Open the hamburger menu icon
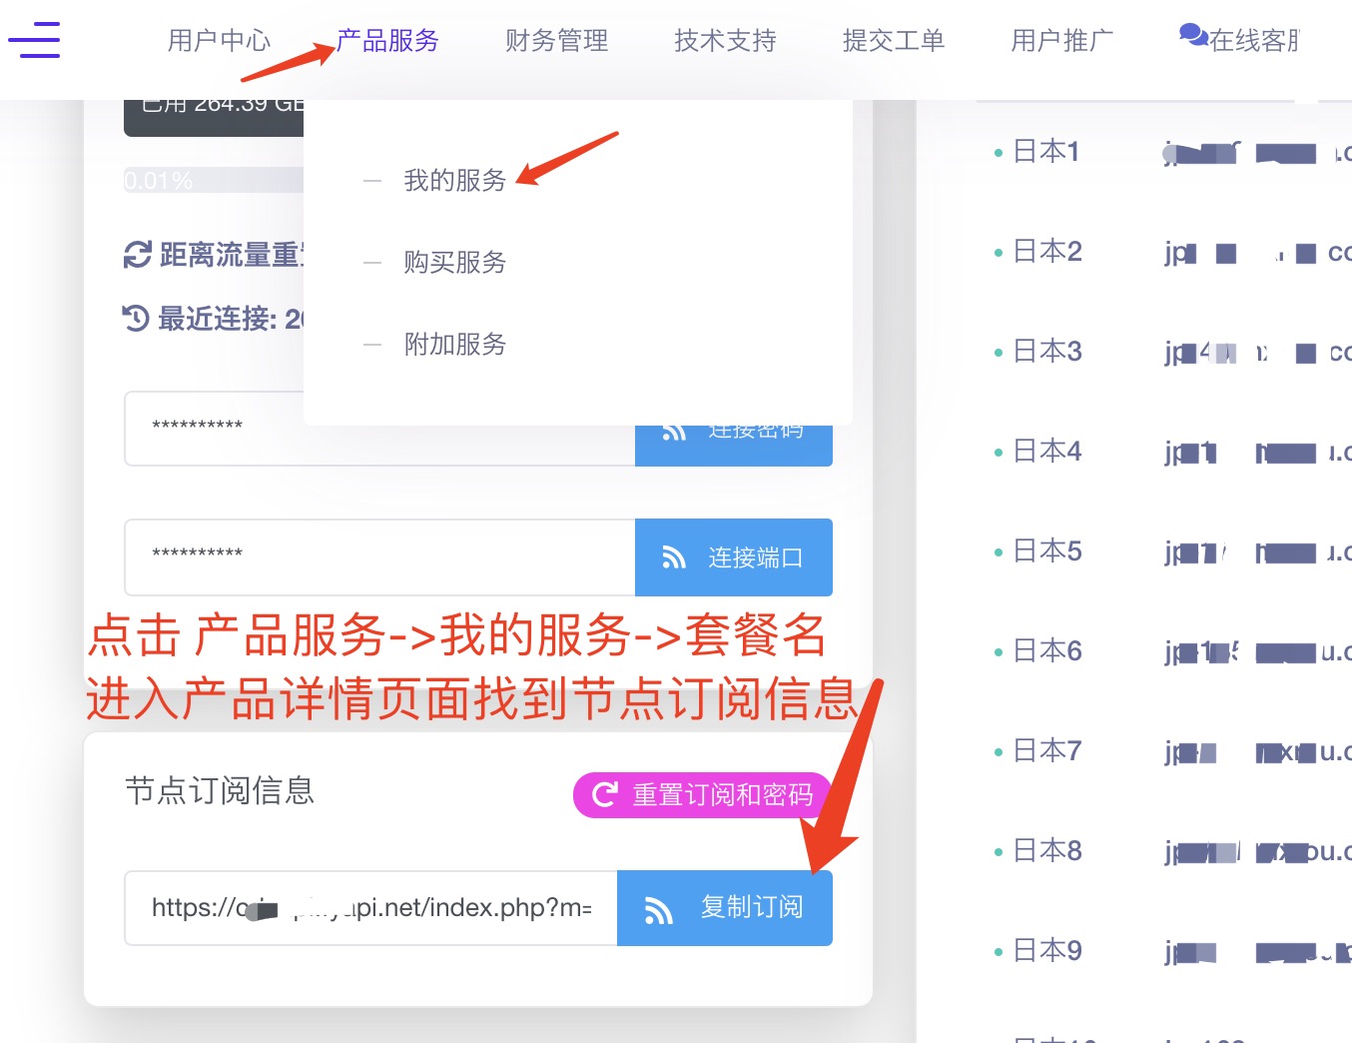 35,41
